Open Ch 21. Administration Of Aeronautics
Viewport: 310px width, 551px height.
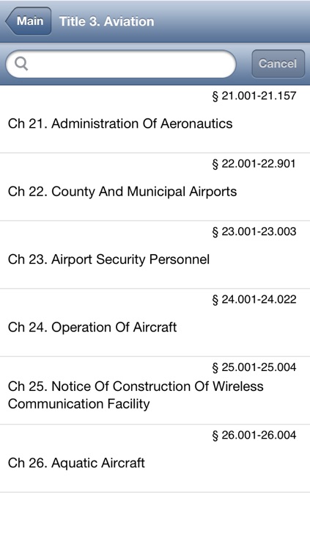click(155, 119)
